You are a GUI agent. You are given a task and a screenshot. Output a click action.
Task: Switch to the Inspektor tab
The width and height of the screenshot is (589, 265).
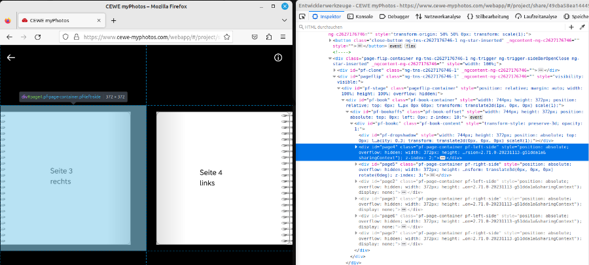(327, 16)
